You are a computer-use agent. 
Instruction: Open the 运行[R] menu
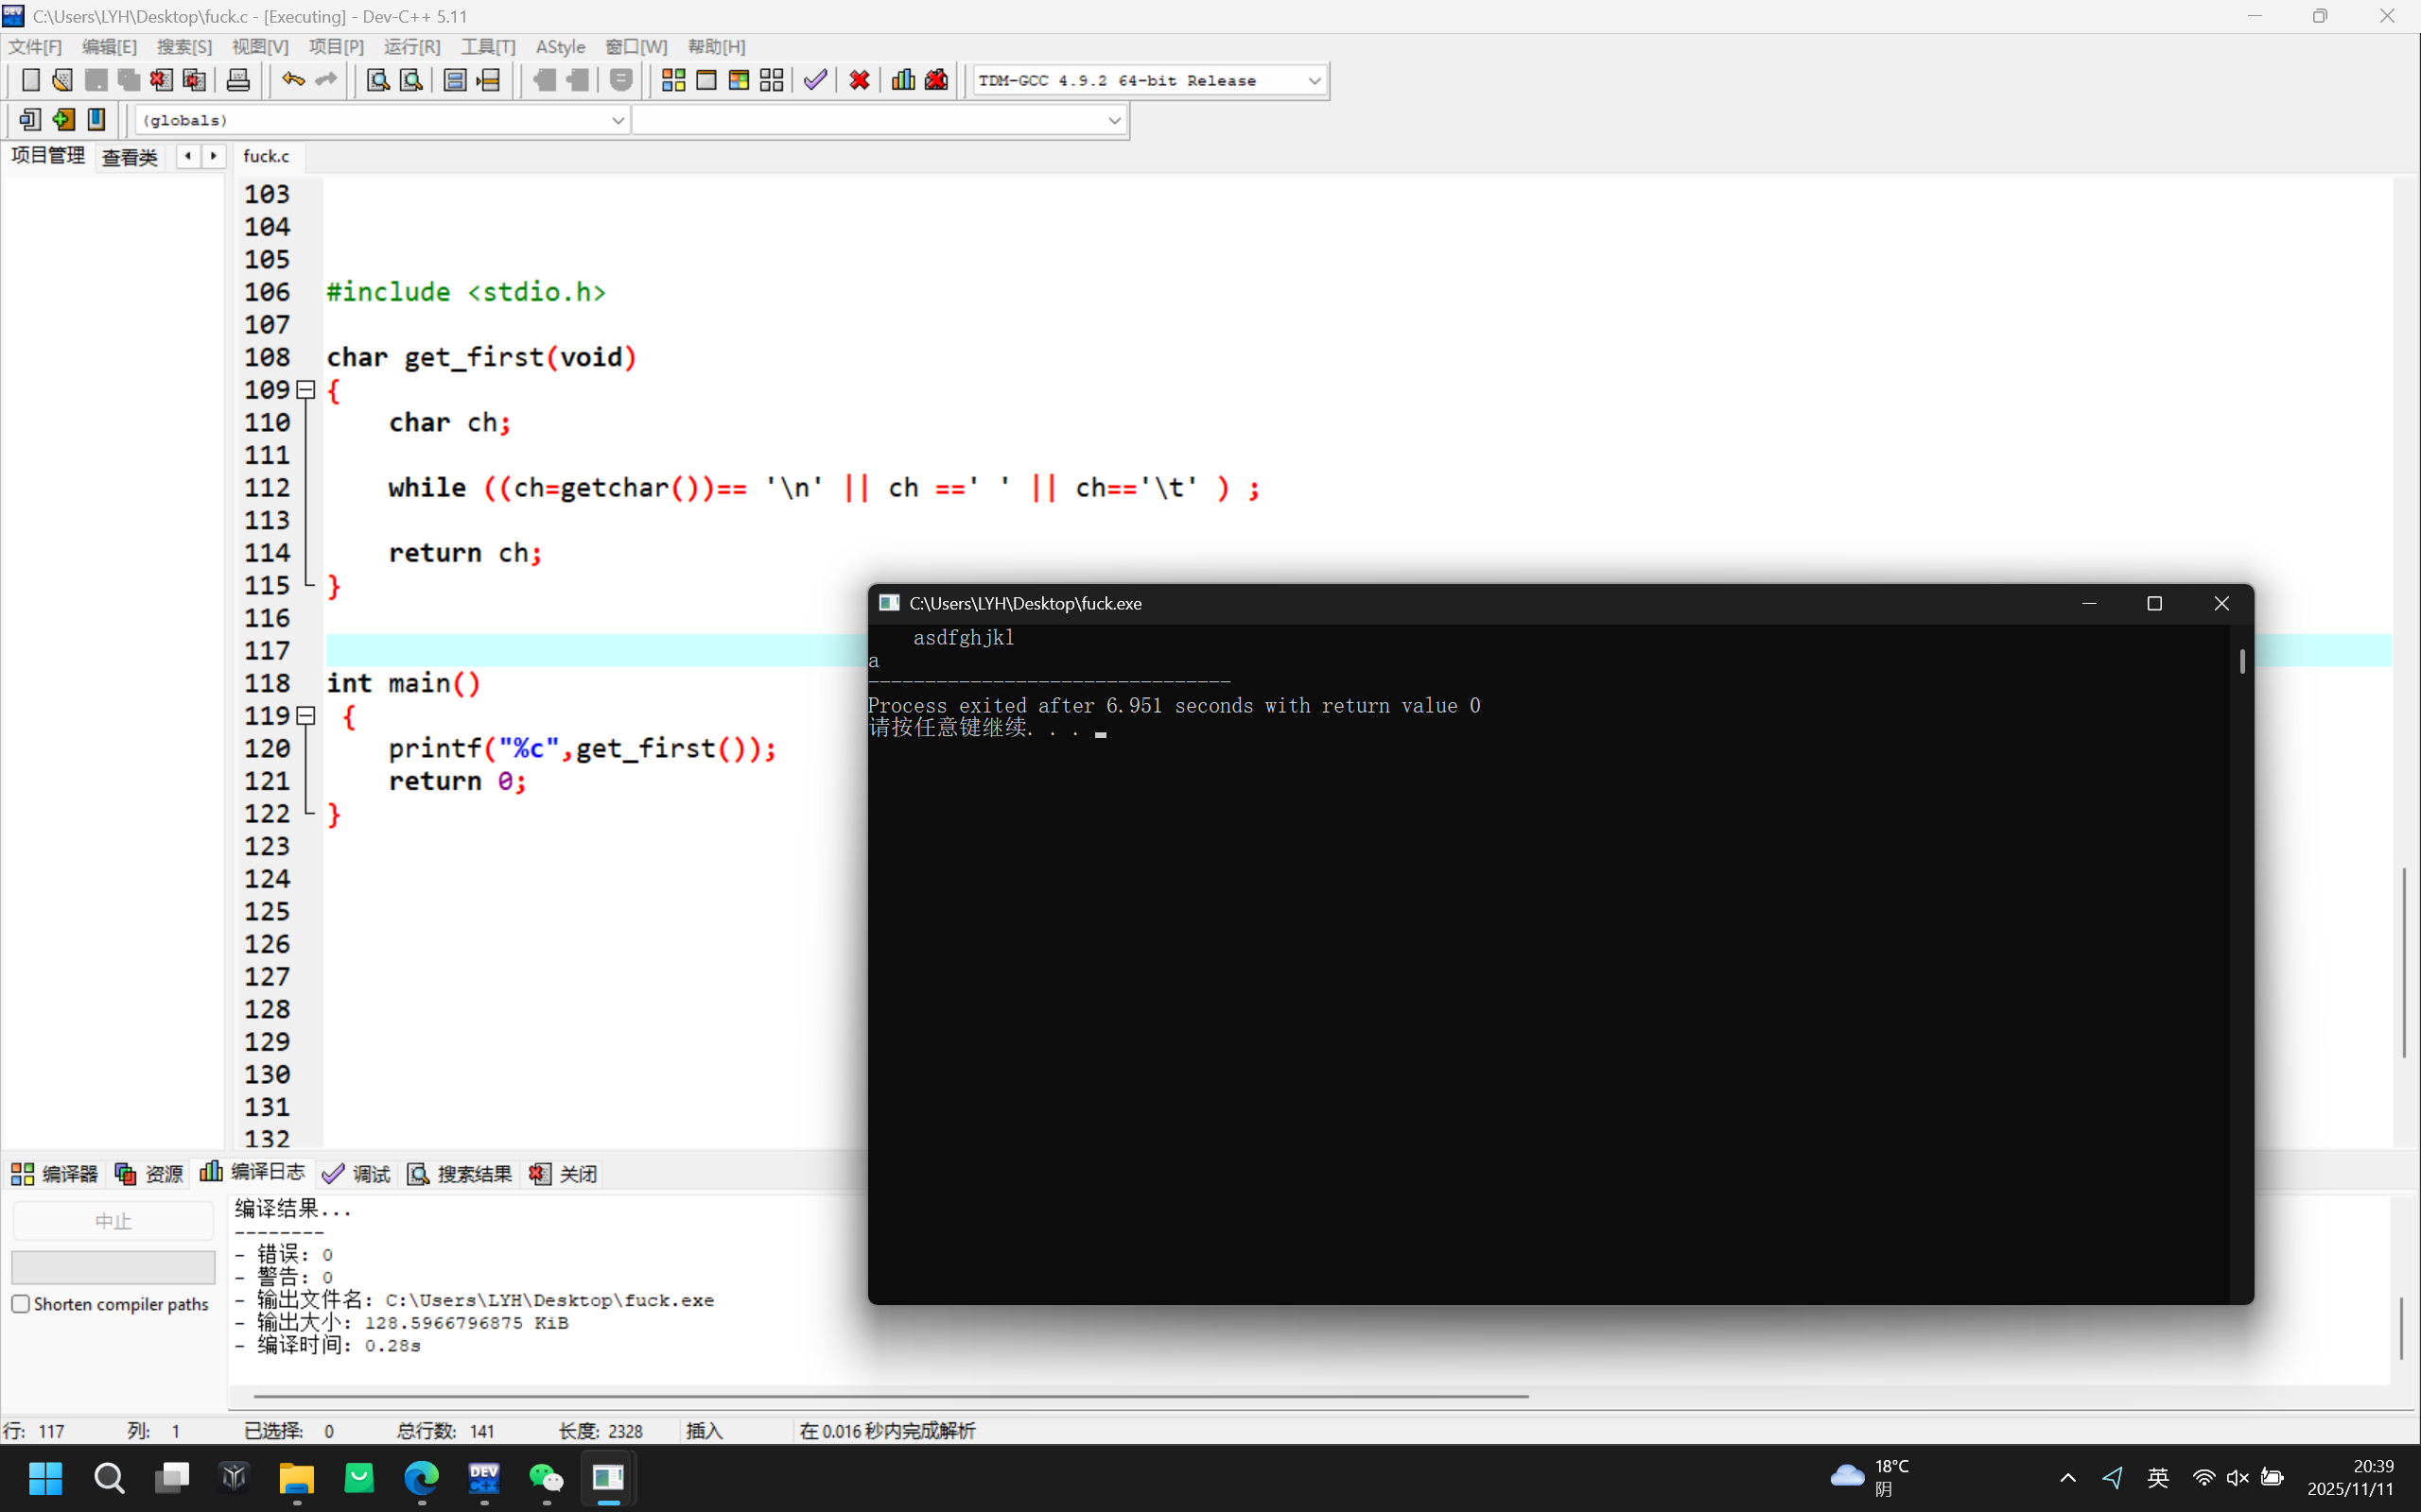coord(411,47)
